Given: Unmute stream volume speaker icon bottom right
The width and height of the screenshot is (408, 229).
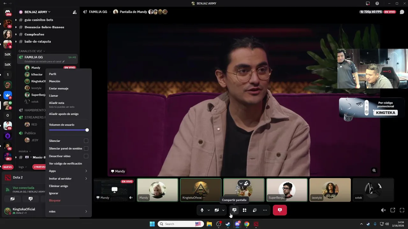Looking at the screenshot, I should click(383, 210).
